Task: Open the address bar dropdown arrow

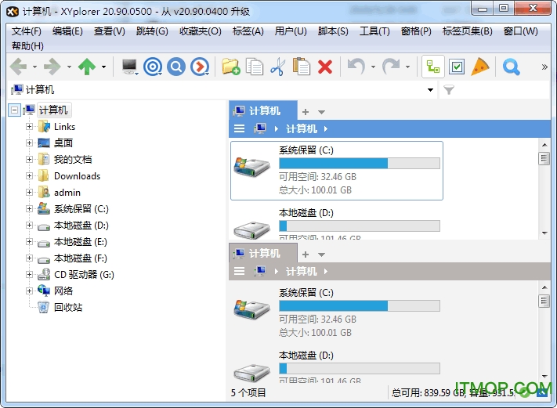Action: coord(430,89)
